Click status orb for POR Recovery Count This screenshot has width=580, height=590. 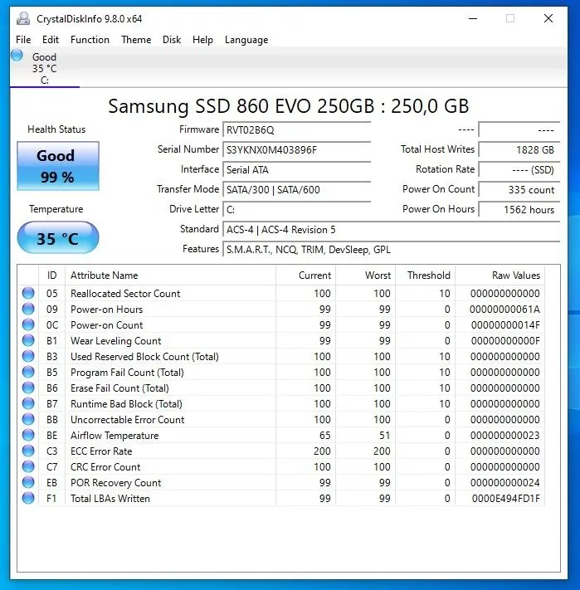pos(28,482)
